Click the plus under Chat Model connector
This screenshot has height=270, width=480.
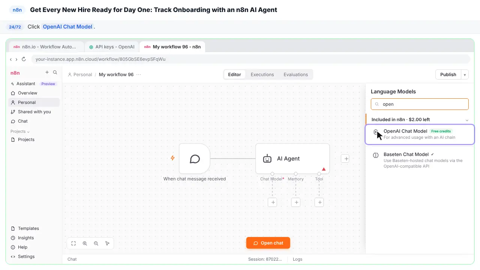click(273, 202)
